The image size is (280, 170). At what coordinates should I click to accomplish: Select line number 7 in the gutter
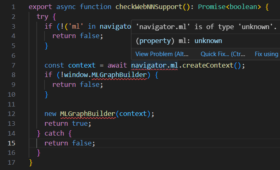pyautogui.click(x=14, y=66)
